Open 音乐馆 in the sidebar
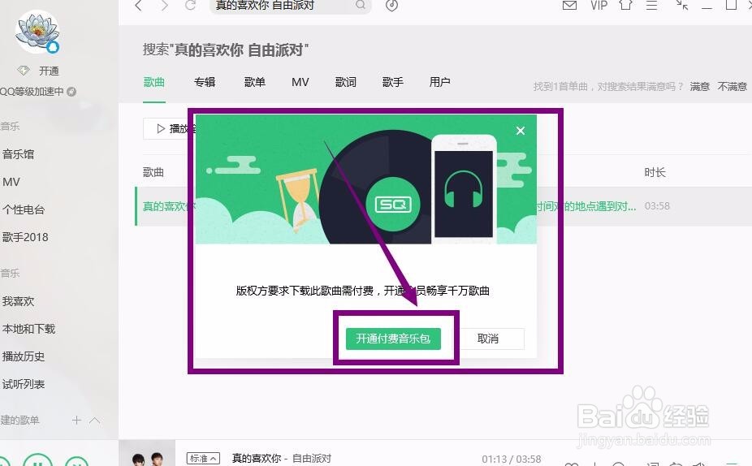752x466 pixels. pos(18,154)
